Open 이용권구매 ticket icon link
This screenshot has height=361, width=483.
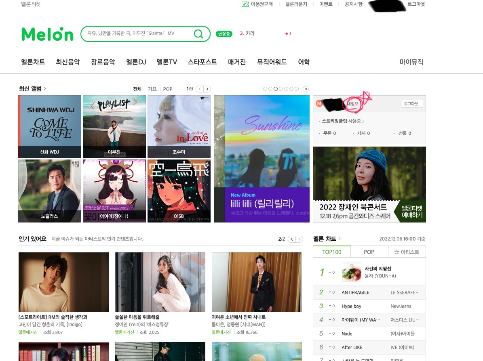tap(257, 4)
